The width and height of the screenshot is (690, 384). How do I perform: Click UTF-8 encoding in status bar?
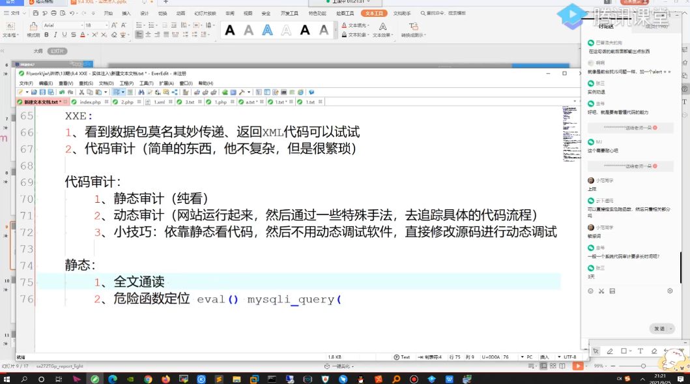569,357
